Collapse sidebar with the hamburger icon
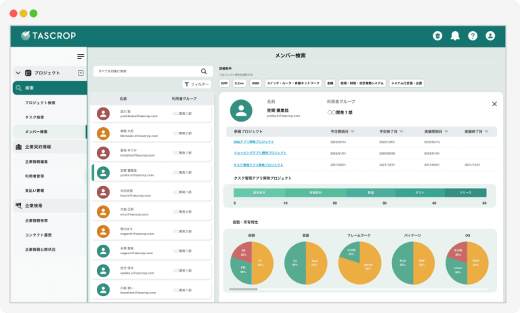520x313 pixels. [81, 56]
